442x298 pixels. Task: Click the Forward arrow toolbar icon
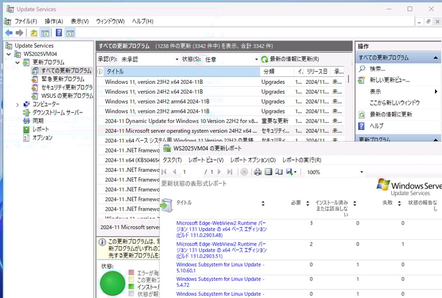19,33
